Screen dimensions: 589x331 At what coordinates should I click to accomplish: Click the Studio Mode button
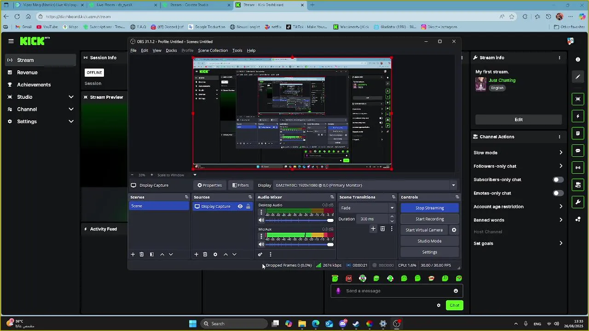tap(429, 241)
